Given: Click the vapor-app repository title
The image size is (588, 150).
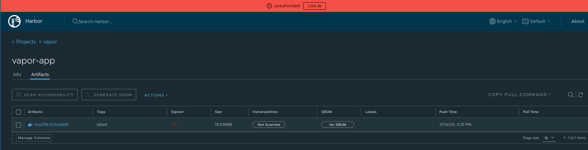Looking at the screenshot, I should 34,61.
